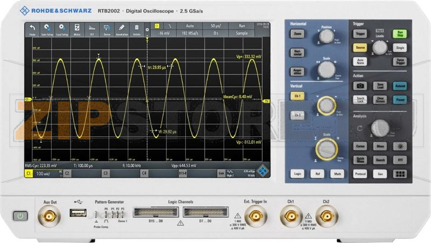Open the Run status field
The image size is (431, 243).
(241, 26)
